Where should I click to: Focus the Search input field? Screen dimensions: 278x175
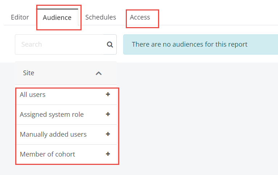pyautogui.click(x=60, y=44)
